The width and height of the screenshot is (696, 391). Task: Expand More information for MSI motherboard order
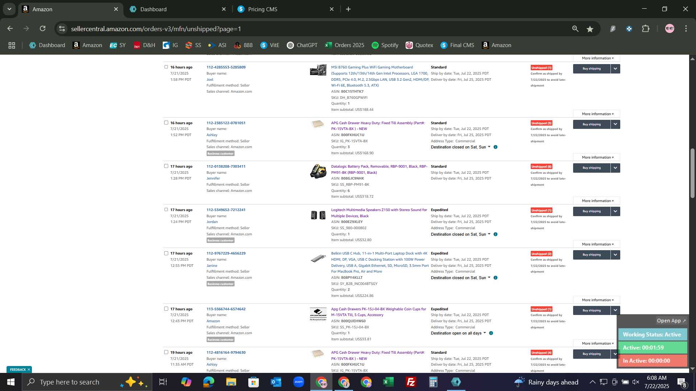click(597, 114)
